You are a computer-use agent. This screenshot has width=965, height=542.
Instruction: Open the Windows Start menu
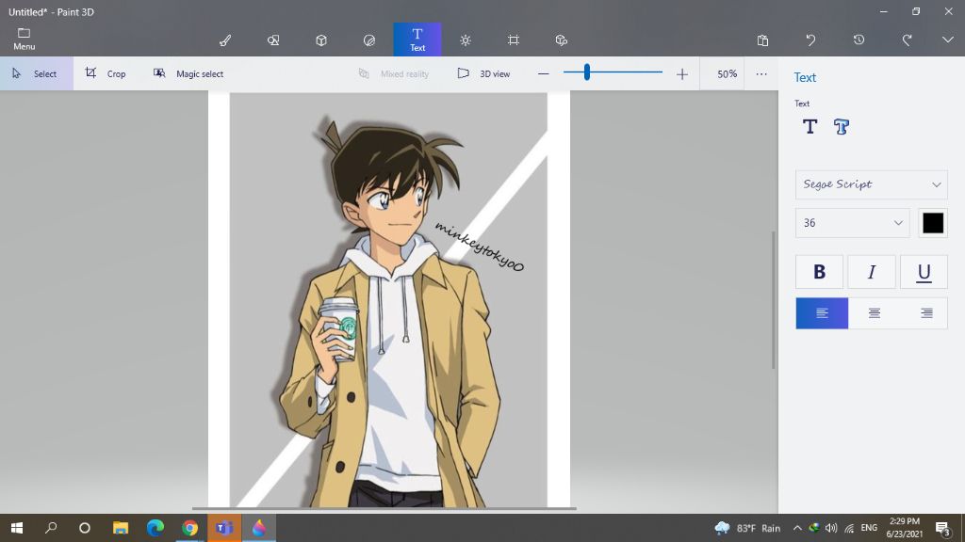17,528
